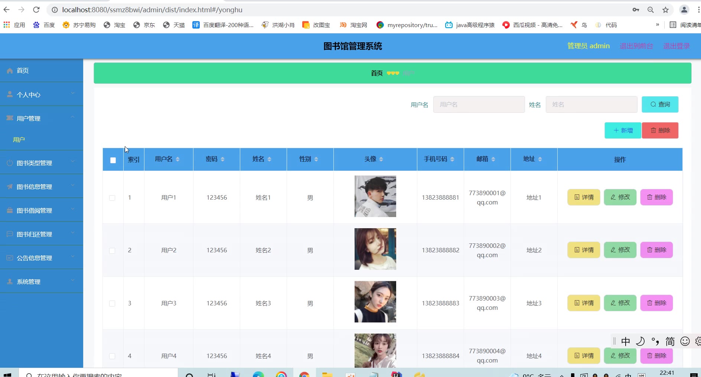Screen dimensions: 701x377
Task: Click 修改 for 用户2
Action: point(620,250)
